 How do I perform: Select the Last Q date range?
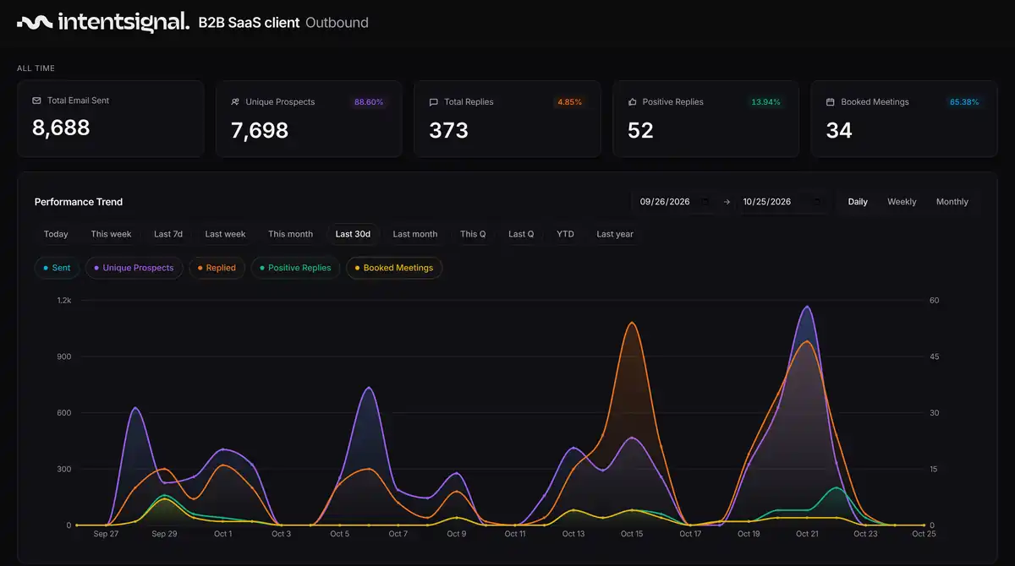coord(521,234)
